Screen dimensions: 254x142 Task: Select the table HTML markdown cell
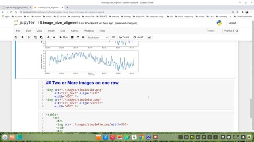(x=136, y=122)
